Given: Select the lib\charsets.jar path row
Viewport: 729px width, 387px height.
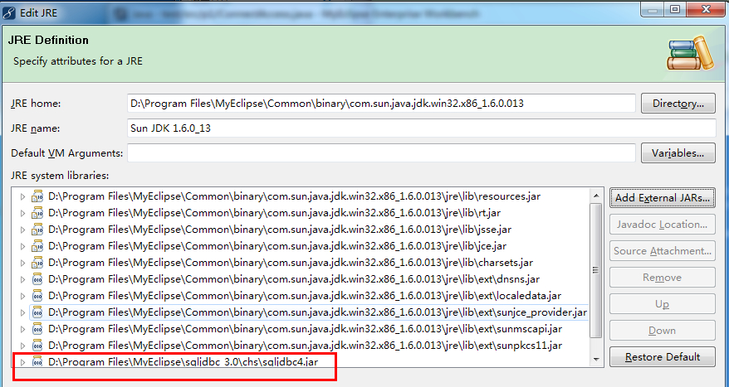Looking at the screenshot, I should 291,263.
